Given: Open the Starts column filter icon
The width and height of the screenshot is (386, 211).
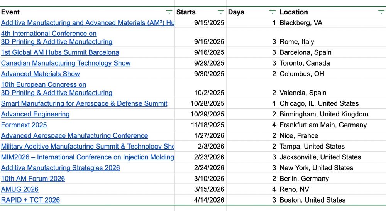Looking at the screenshot, I should 221,12.
